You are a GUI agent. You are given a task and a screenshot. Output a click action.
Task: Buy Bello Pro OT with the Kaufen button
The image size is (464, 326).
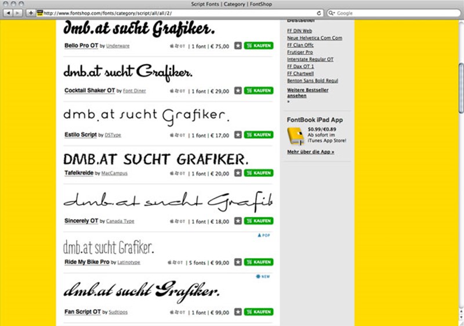pyautogui.click(x=259, y=46)
